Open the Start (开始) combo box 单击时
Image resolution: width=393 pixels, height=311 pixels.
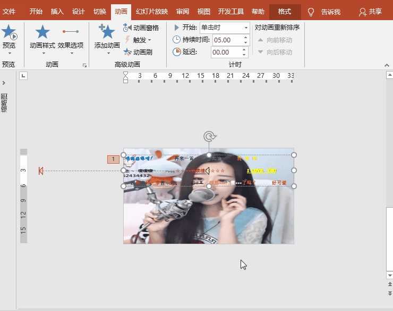pyautogui.click(x=225, y=28)
